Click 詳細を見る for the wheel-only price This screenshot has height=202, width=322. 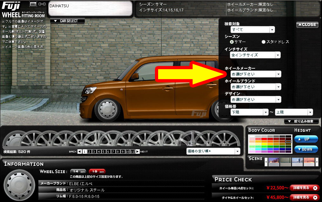point(305,188)
